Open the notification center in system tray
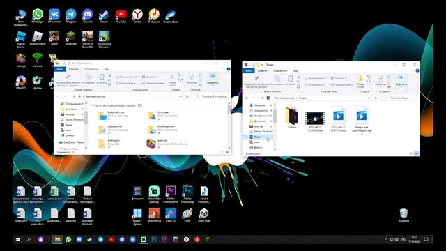This screenshot has height=251, width=446. click(426, 240)
